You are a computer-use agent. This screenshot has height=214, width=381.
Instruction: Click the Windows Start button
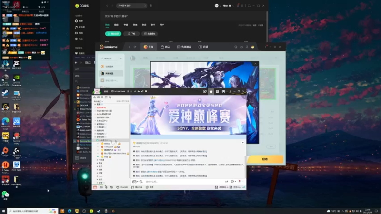(3, 211)
